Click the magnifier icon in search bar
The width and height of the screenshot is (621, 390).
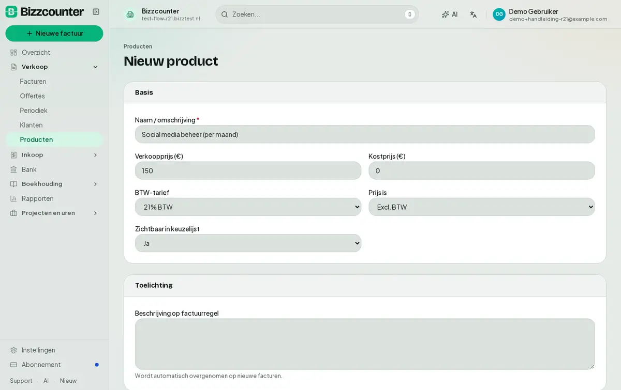tap(225, 14)
